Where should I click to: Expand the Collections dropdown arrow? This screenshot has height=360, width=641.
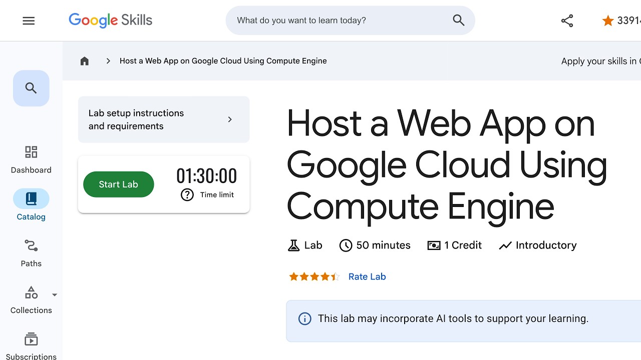coord(55,295)
